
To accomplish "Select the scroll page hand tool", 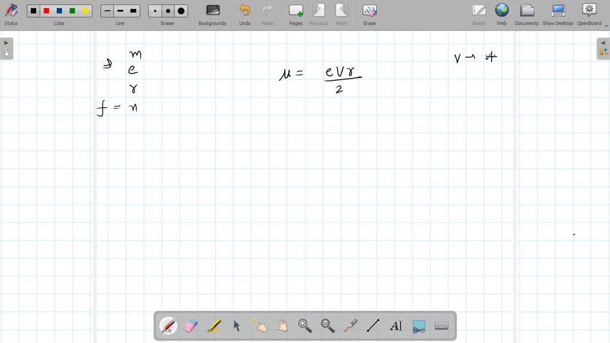I will 282,326.
